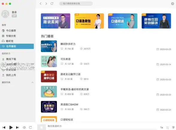Image resolution: width=176 pixels, height=130 pixels.
Task: Go forward with the right arrow
Action: click(x=46, y=4)
